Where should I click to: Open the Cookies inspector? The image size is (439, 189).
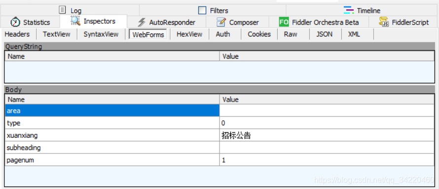tap(259, 34)
